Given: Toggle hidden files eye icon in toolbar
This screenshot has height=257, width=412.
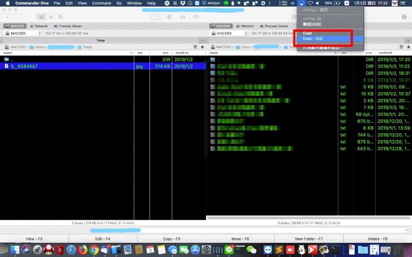Looking at the screenshot, I should 182,17.
